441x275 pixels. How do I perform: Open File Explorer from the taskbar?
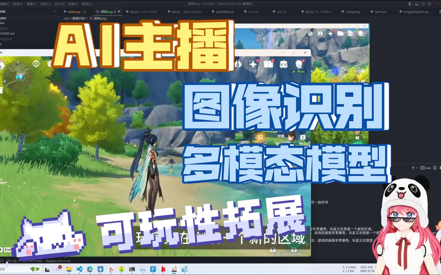[69, 269]
